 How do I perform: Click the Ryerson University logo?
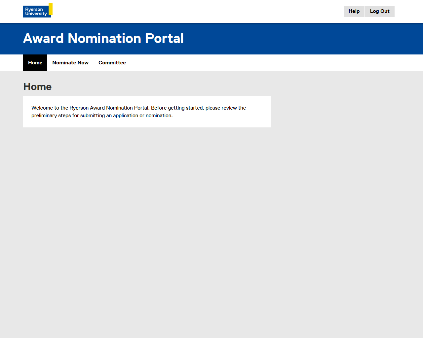click(37, 11)
